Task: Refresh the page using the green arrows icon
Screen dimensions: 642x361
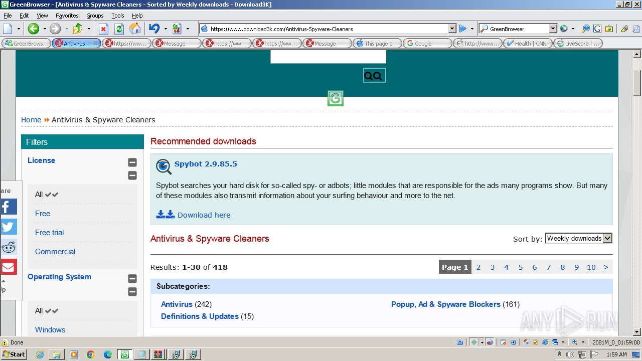Action: [x=119, y=29]
